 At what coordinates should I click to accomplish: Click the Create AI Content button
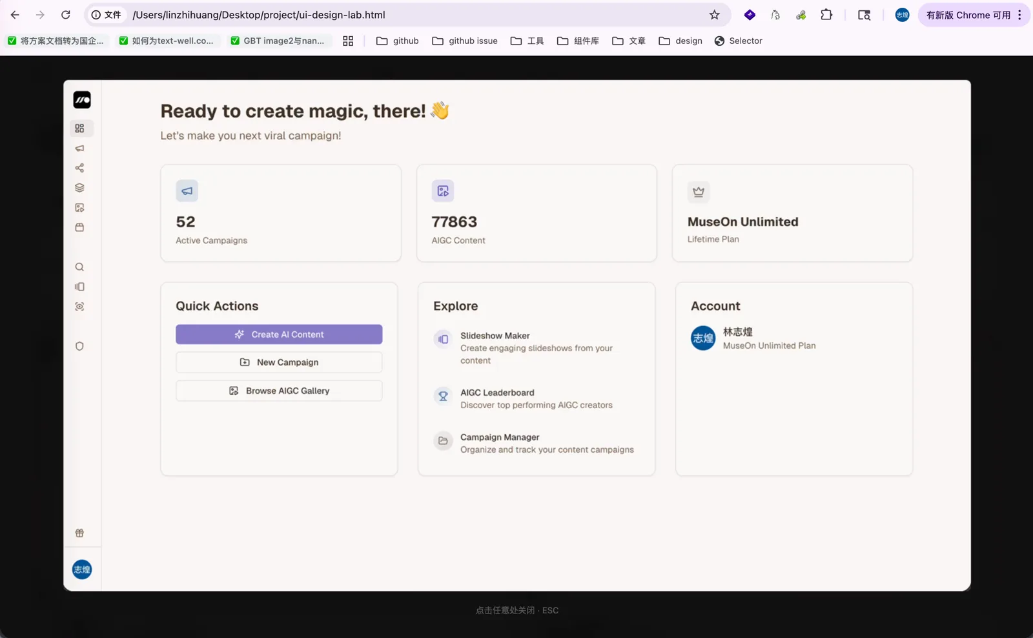tap(279, 334)
